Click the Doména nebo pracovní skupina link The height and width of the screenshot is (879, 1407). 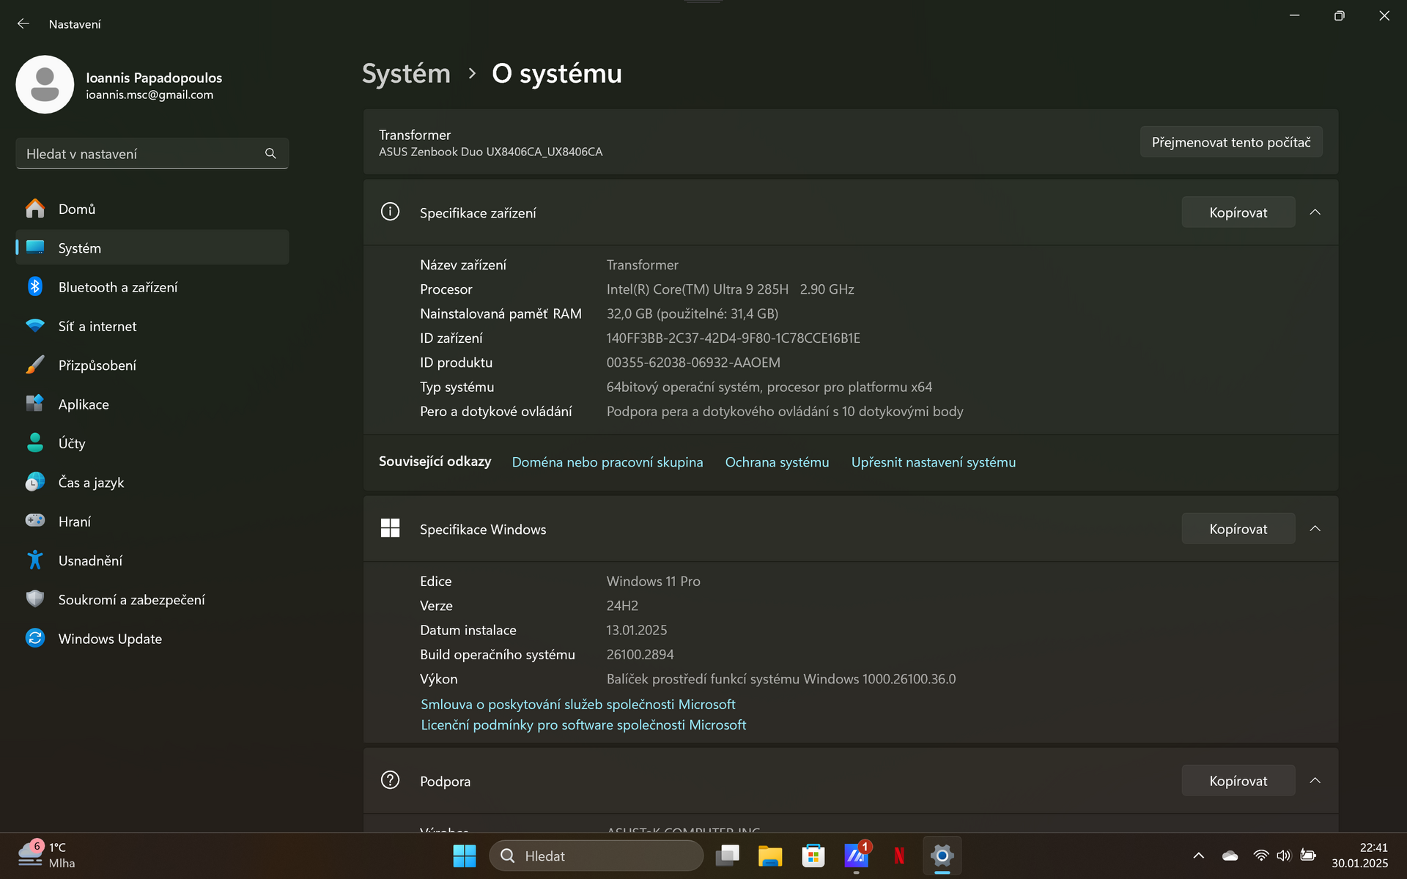click(x=608, y=461)
